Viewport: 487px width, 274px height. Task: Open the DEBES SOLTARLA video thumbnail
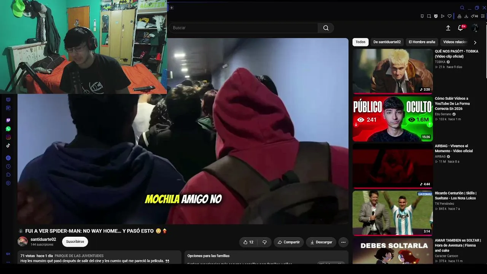pyautogui.click(x=393, y=251)
